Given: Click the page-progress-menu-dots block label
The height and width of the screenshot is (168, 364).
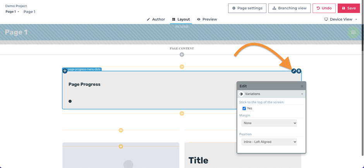Looking at the screenshot, I should [x=84, y=69].
